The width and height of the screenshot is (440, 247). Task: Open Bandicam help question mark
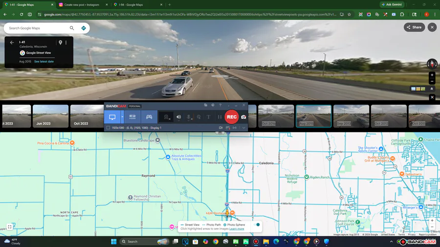click(x=220, y=105)
